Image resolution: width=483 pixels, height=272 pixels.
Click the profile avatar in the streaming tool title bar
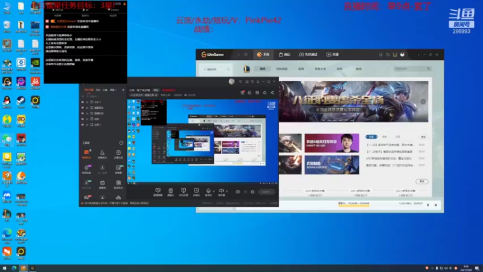232,82
